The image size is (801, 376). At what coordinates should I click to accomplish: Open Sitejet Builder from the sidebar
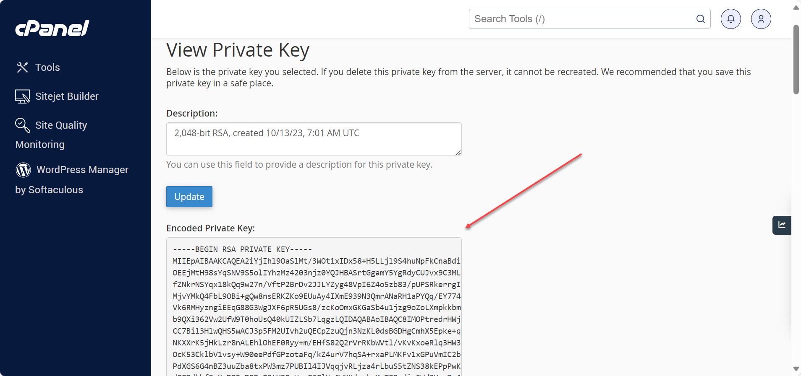point(67,96)
